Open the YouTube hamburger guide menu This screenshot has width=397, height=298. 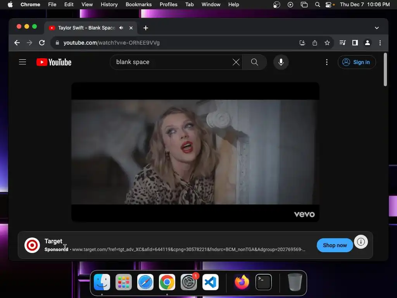click(x=22, y=62)
